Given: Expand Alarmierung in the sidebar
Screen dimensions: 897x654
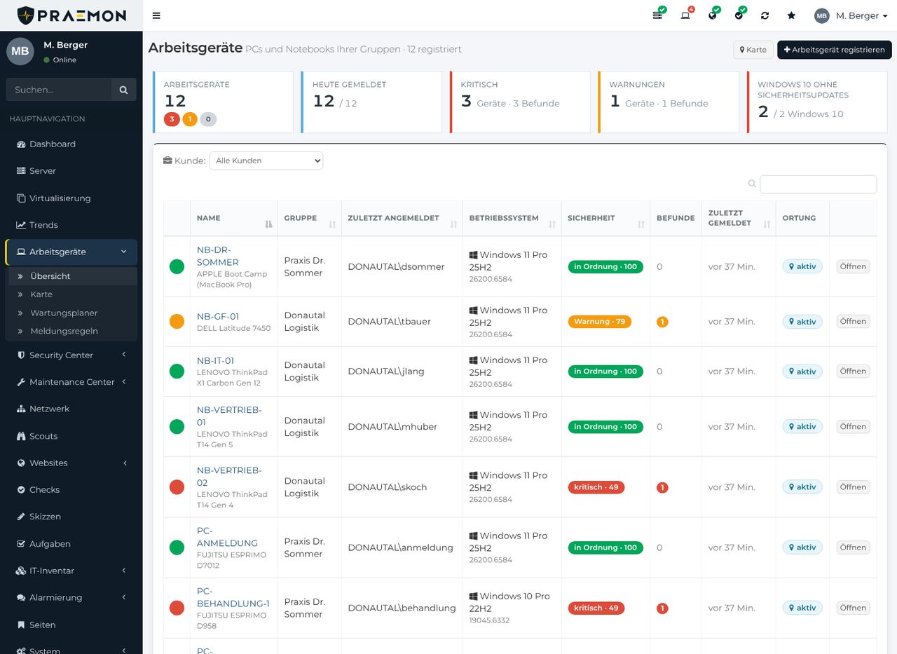Looking at the screenshot, I should 71,597.
